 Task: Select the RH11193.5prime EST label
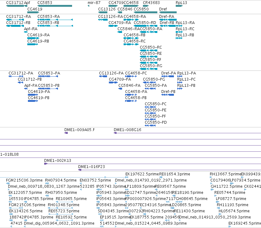tap(232, 205)
